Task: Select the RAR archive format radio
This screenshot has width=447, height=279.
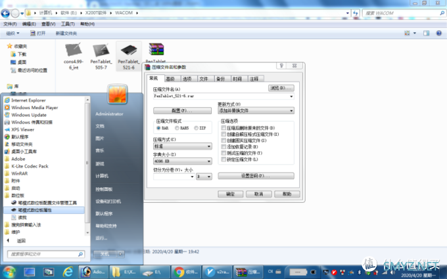Action: click(158, 128)
